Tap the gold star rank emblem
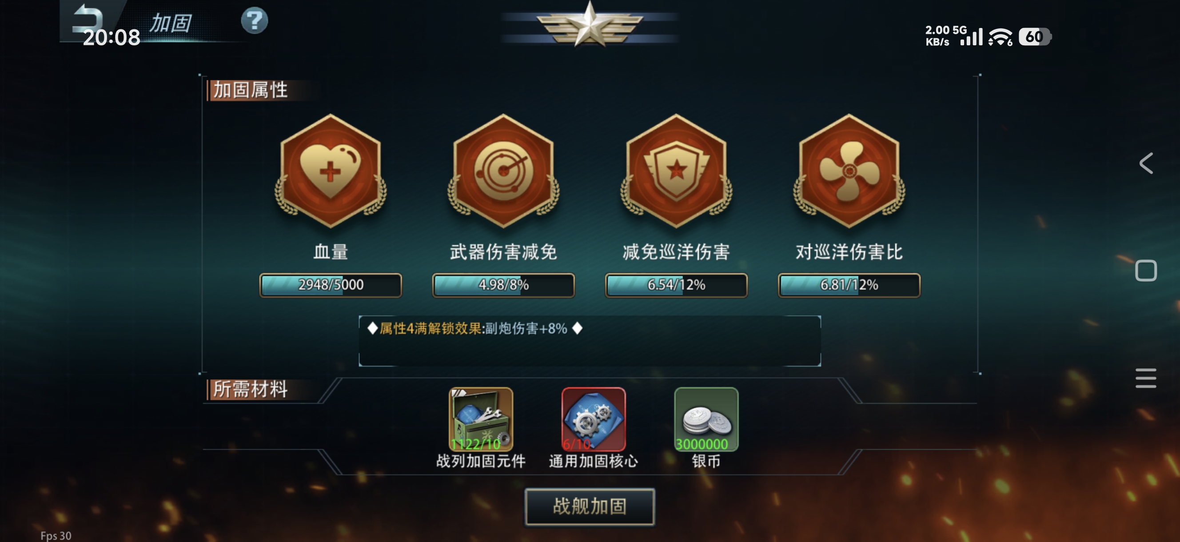The image size is (1180, 542). click(x=590, y=24)
